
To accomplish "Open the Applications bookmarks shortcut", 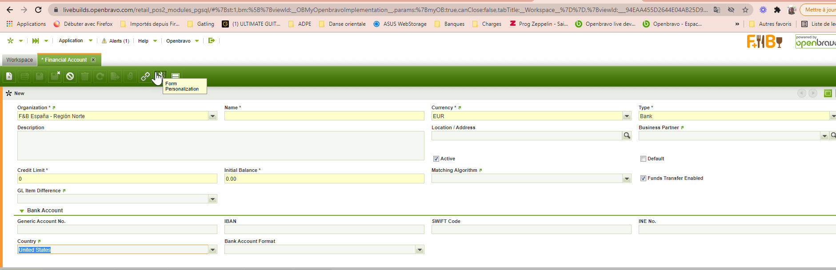I will 26,24.
